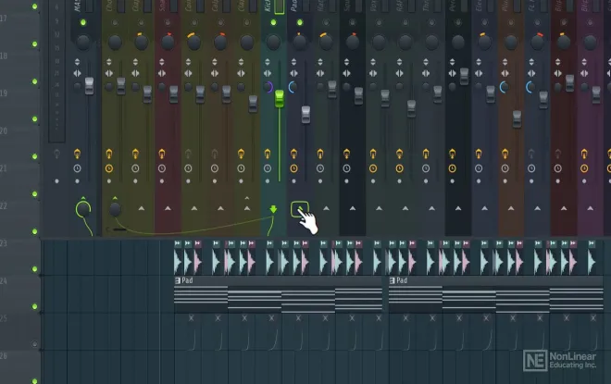Click the green routing arrow below selected track
The height and width of the screenshot is (384, 611).
(273, 209)
